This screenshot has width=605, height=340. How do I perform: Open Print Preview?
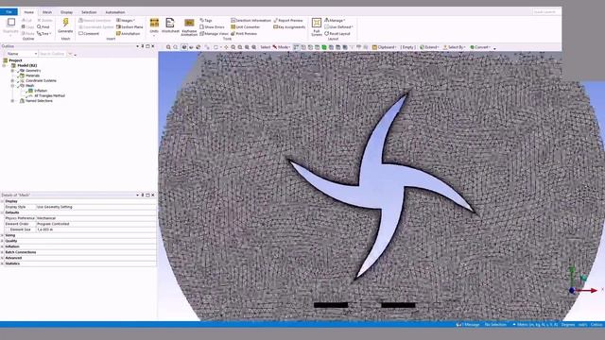244,34
